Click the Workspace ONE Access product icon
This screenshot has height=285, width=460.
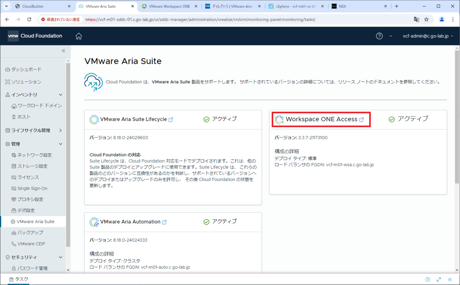279,120
